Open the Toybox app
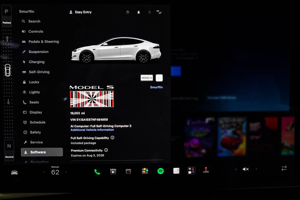Screen dimensions: 300x200 pos(145,171)
